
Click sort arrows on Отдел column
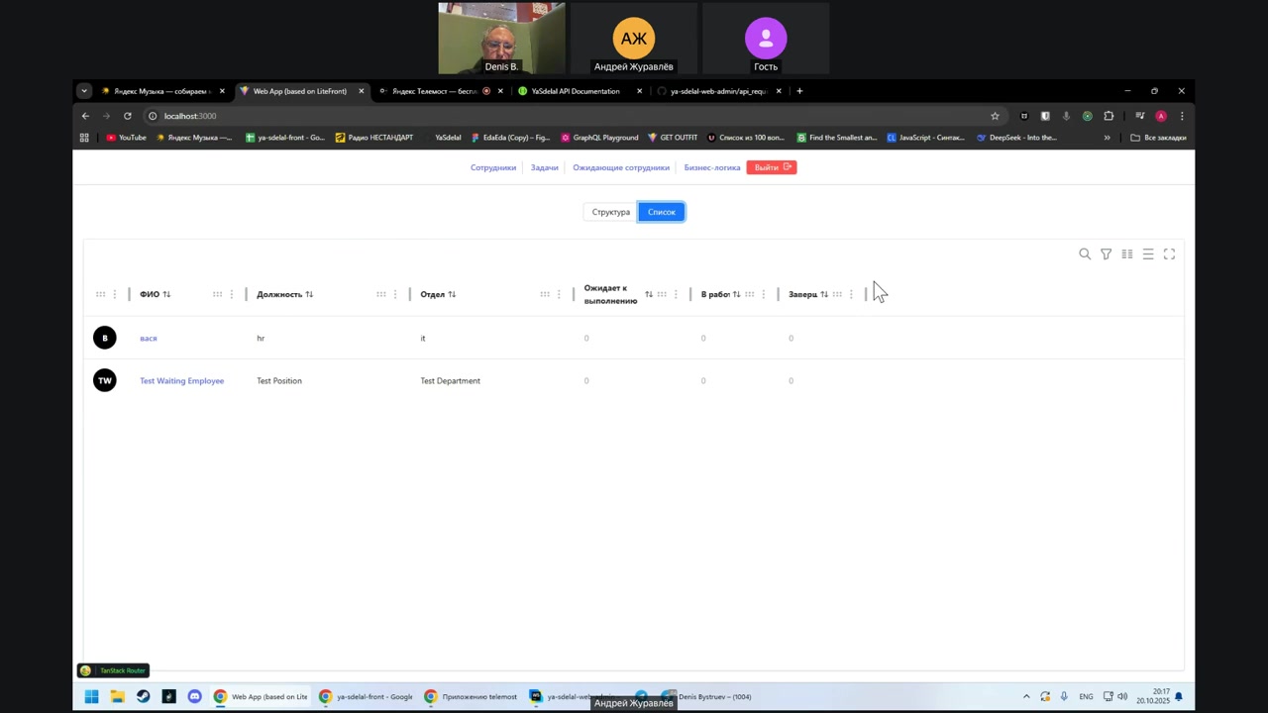pyautogui.click(x=452, y=294)
